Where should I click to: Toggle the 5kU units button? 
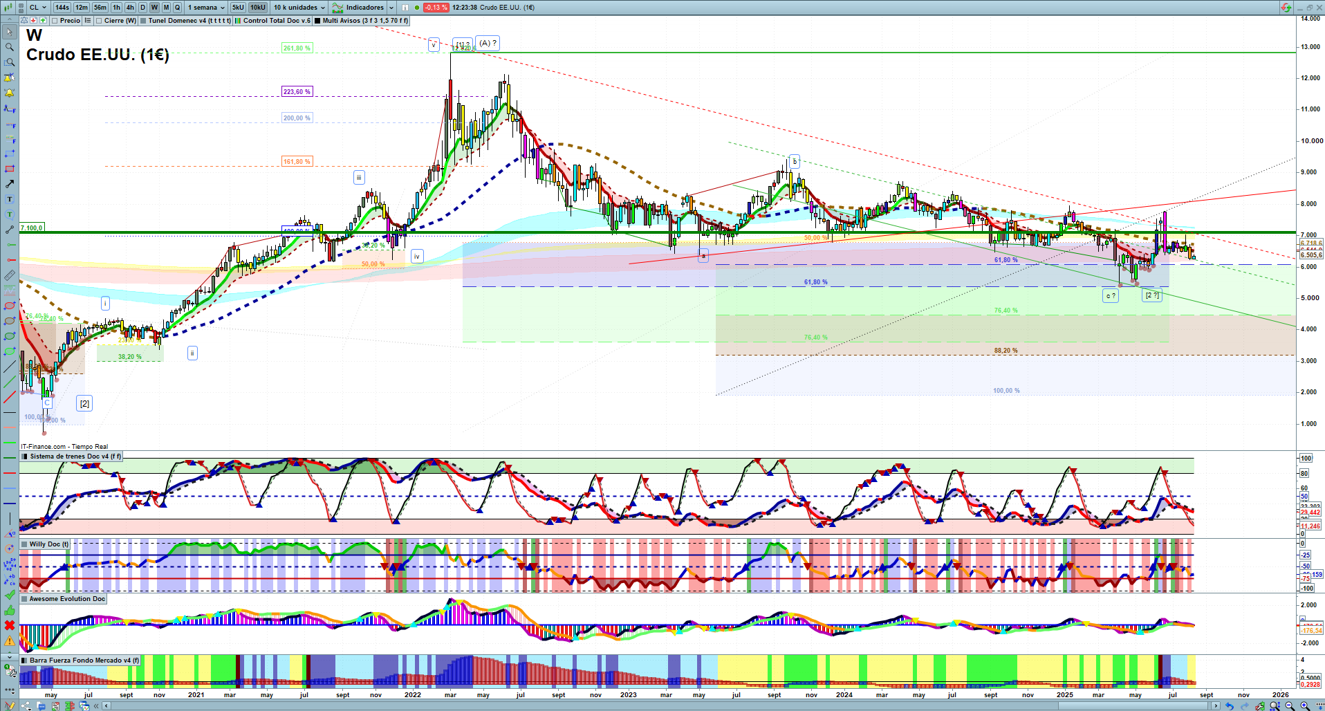click(x=238, y=8)
